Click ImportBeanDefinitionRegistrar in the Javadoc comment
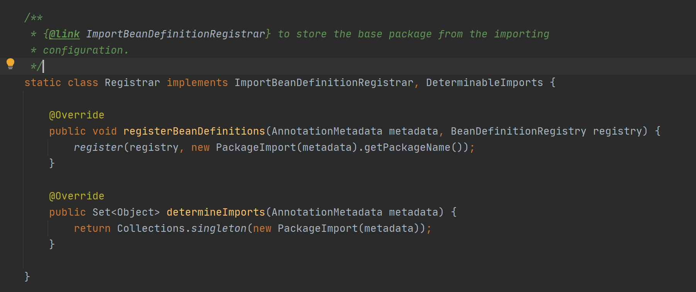This screenshot has width=696, height=292. coord(176,34)
